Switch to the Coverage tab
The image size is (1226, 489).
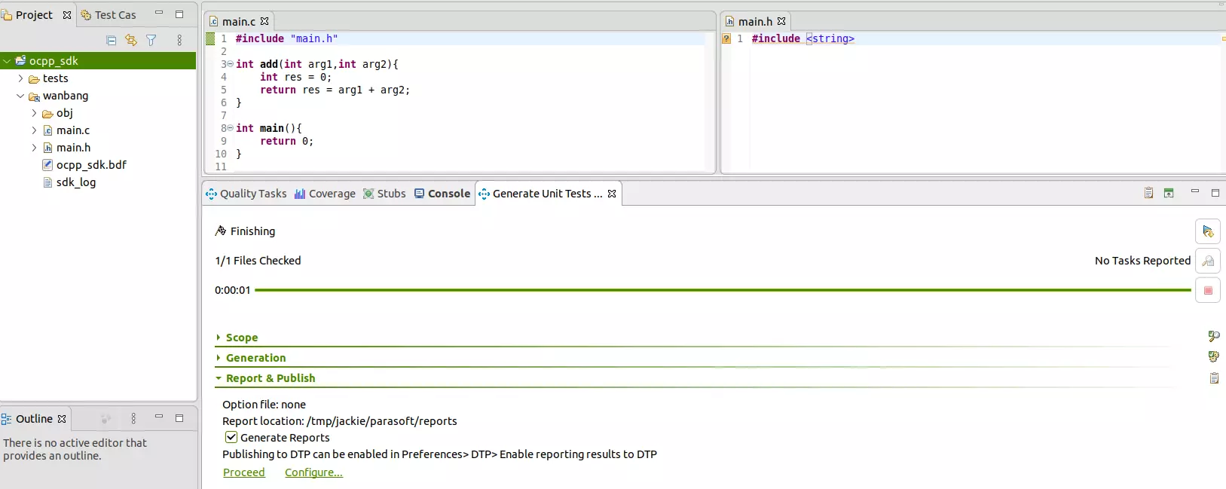pyautogui.click(x=325, y=194)
